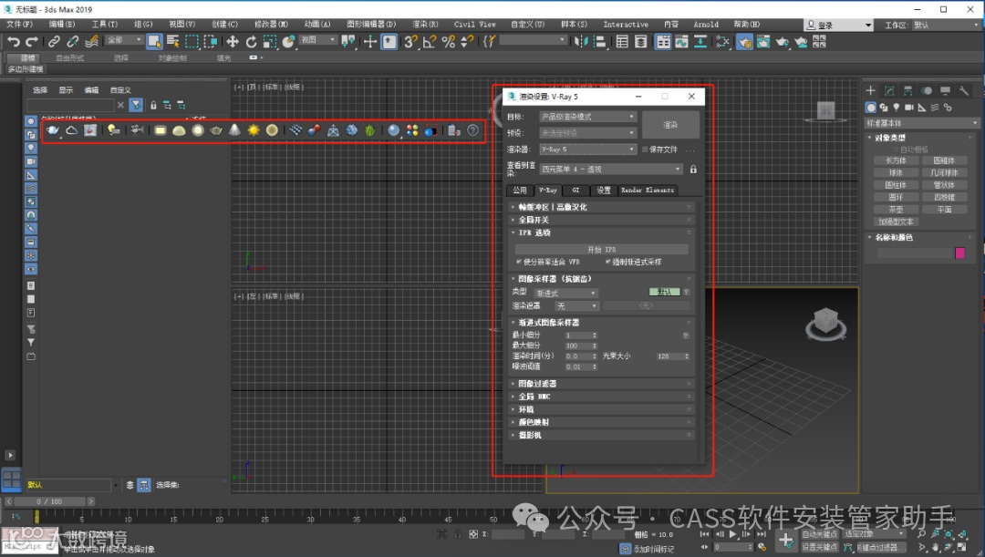Click the 开始 IPR button
Screen dimensions: 985x557
(x=602, y=249)
